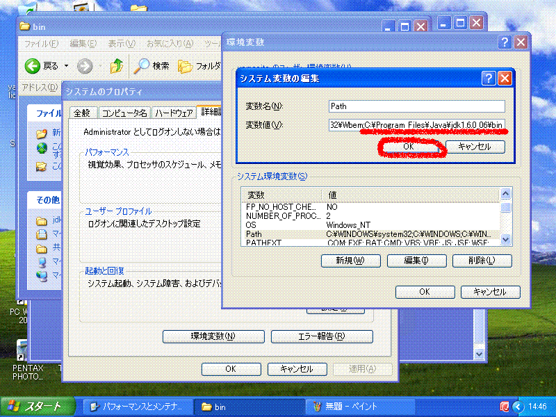This screenshot has width=556, height=417.
Task: Click the system variables list scroll-down arrow
Action: [506, 240]
